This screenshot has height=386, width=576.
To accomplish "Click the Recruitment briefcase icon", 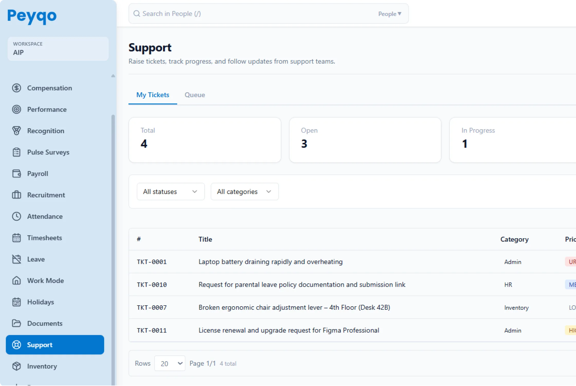I will coord(16,195).
